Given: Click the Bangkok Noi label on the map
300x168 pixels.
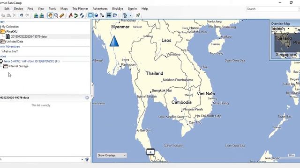Looking at the screenshot, I should [x=161, y=91].
